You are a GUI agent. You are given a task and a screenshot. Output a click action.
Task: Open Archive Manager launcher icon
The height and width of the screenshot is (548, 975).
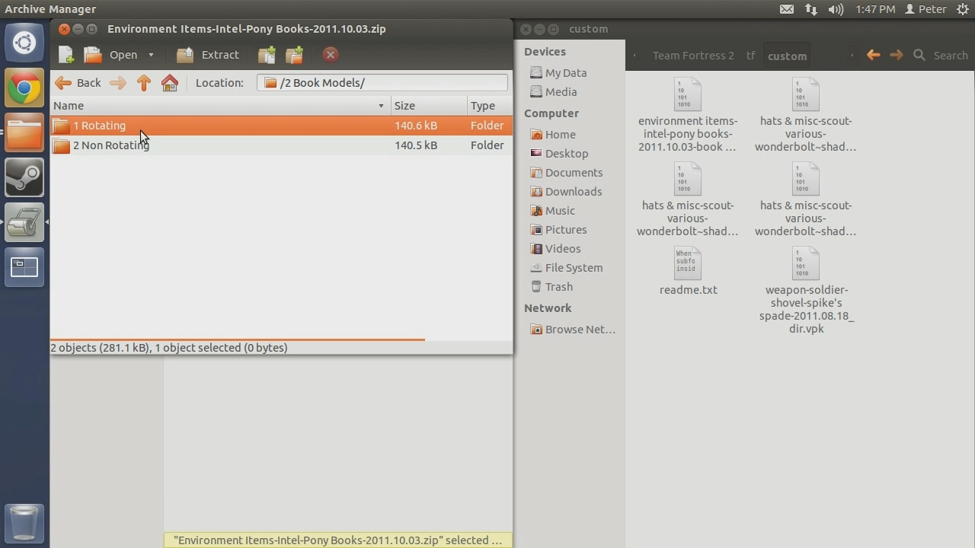(24, 222)
